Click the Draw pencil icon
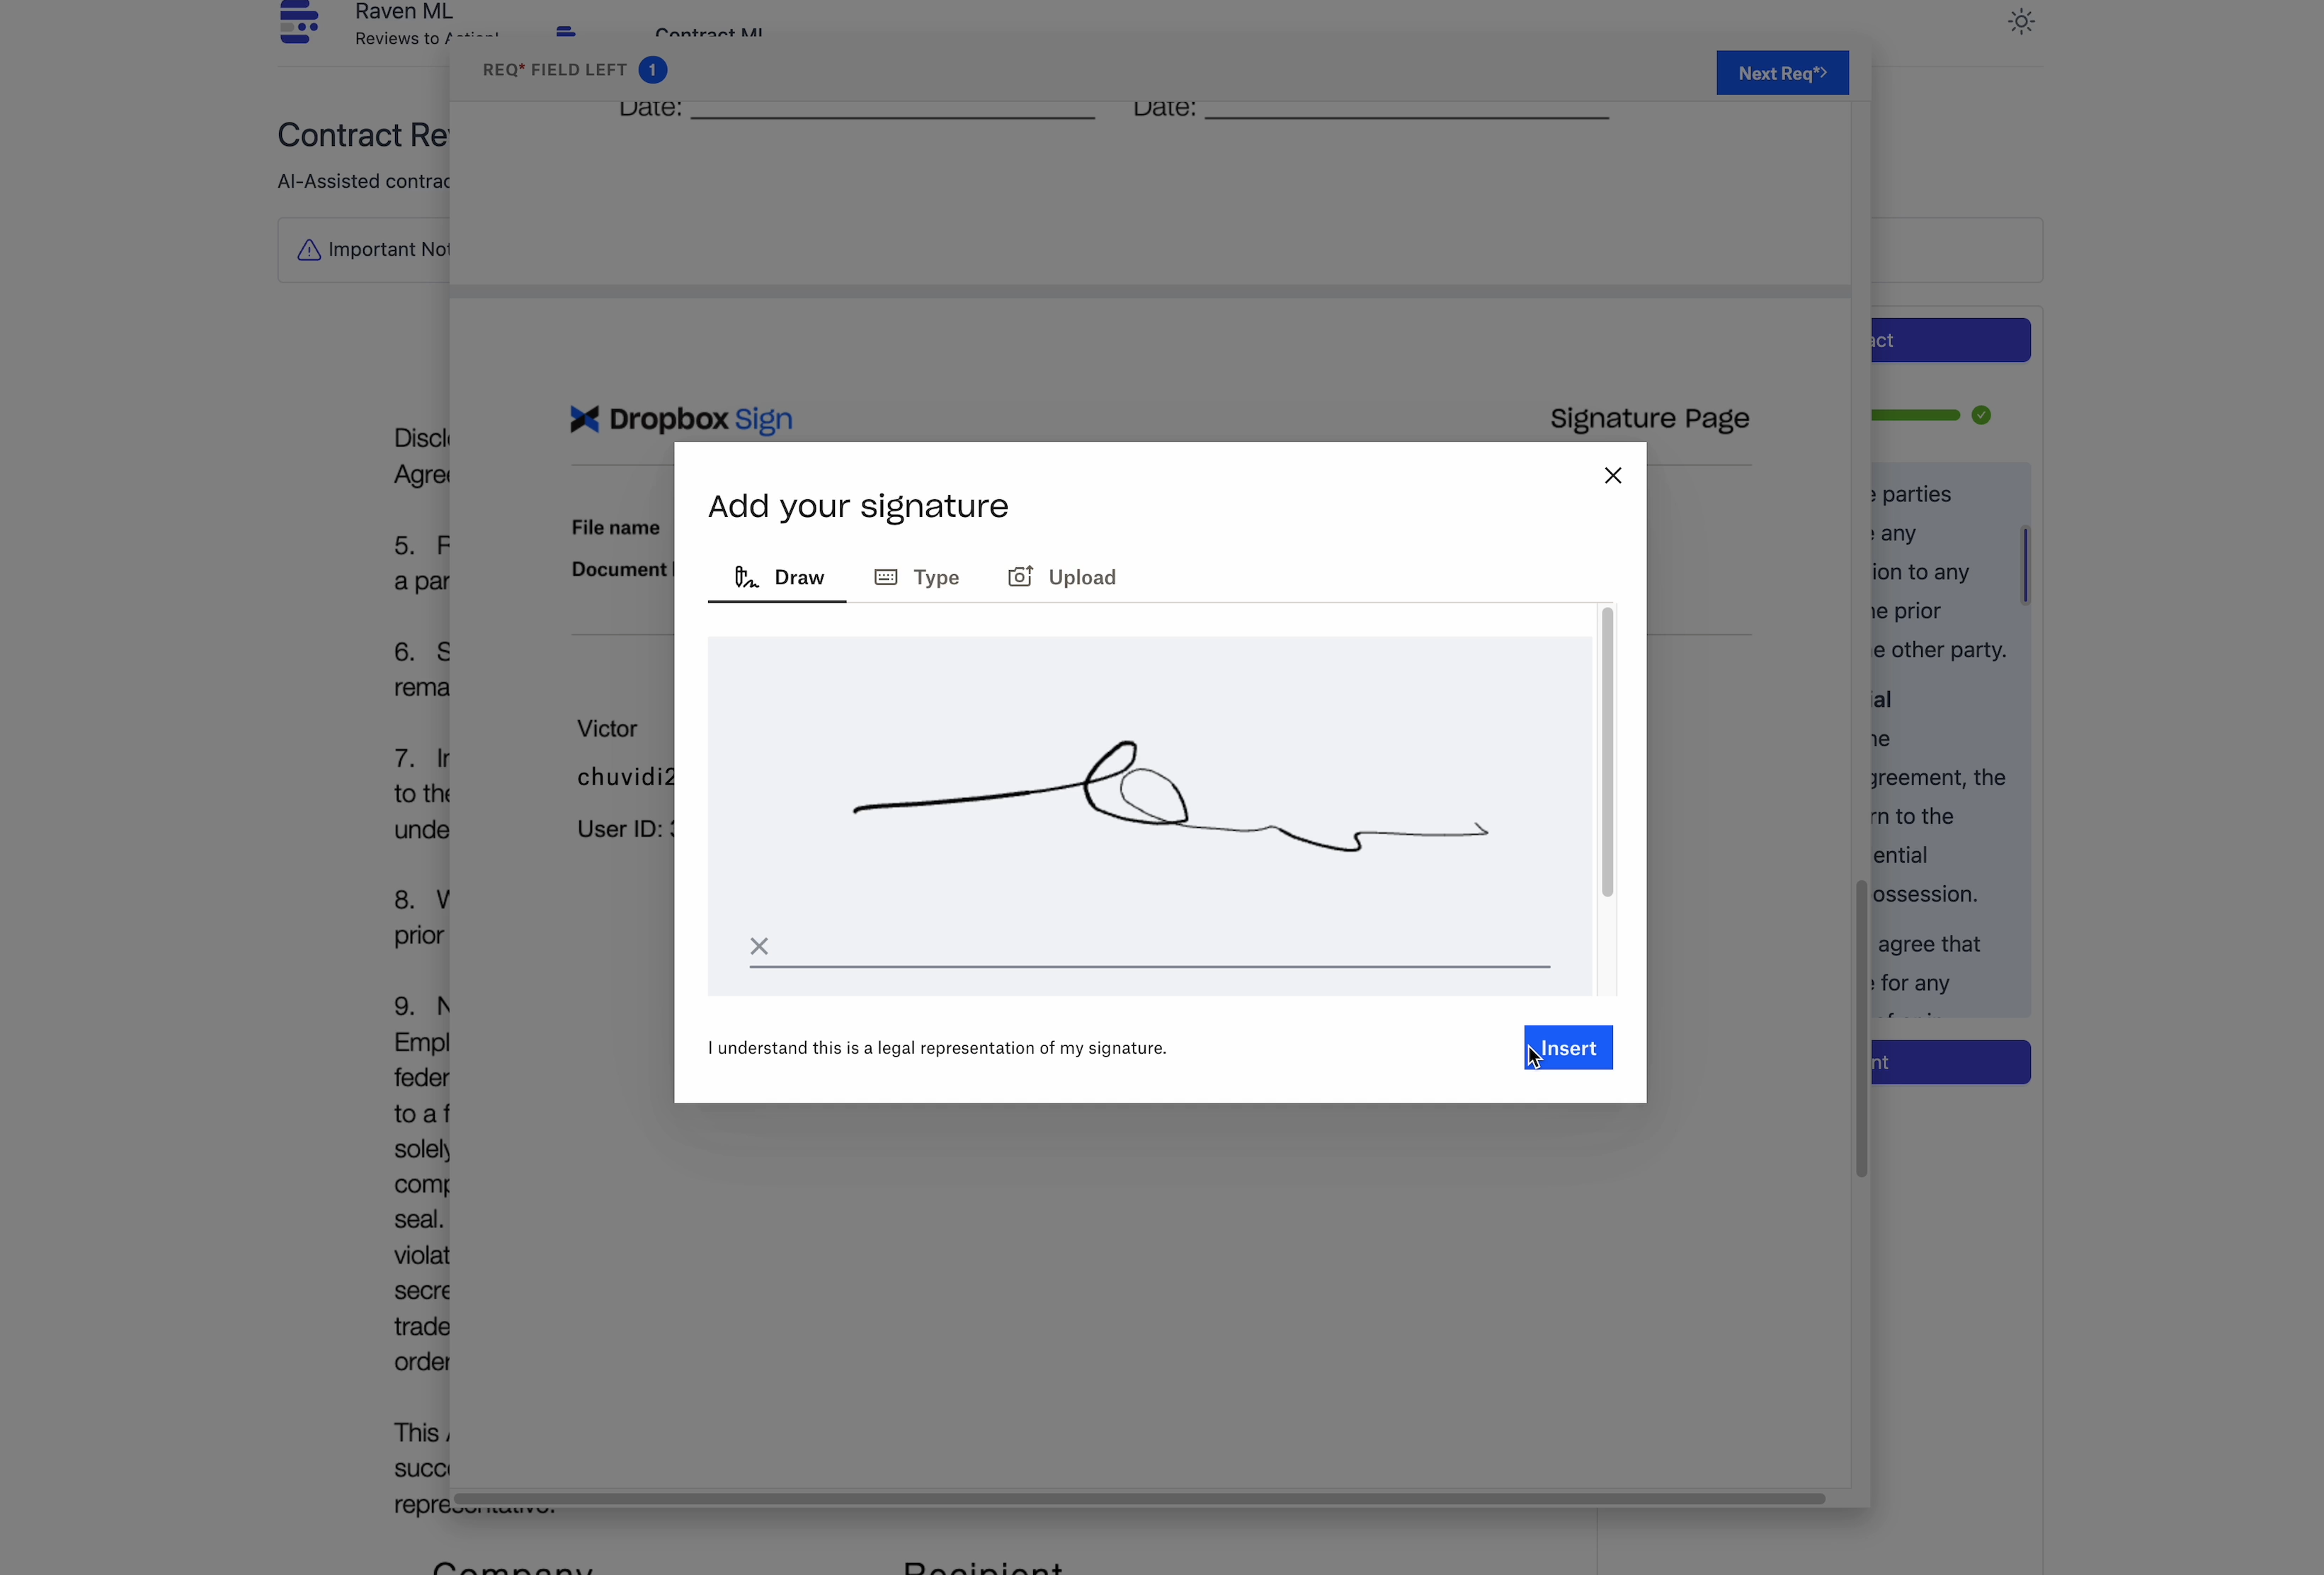 tap(746, 577)
